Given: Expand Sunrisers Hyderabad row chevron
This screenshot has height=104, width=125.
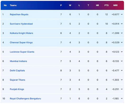Looking at the screenshot, I should coord(122,24).
